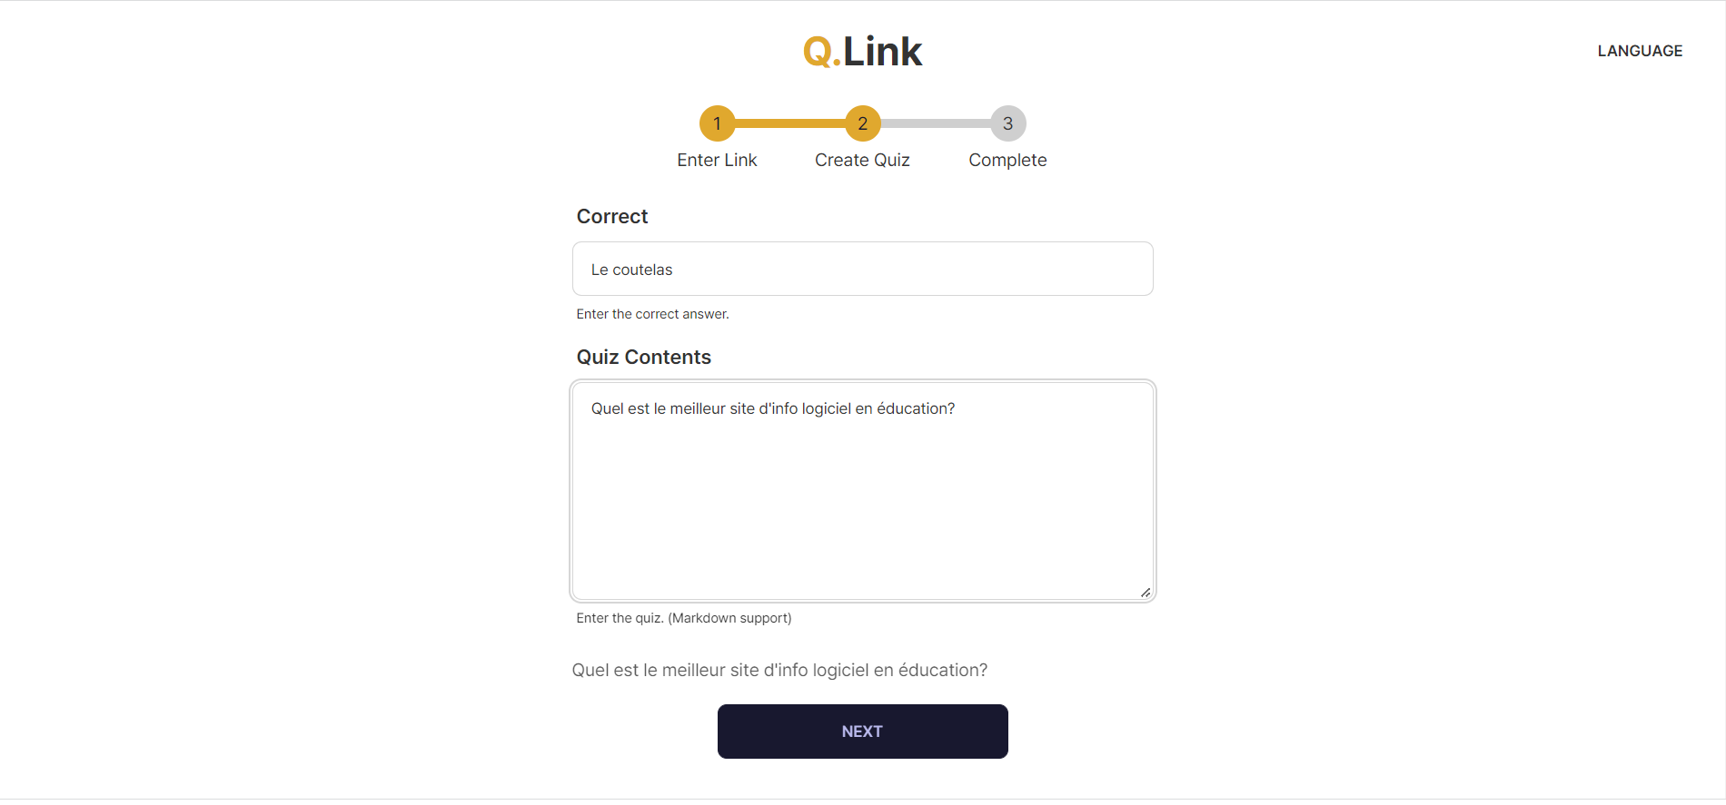
Task: Click the Correct heading label
Action: click(x=612, y=216)
